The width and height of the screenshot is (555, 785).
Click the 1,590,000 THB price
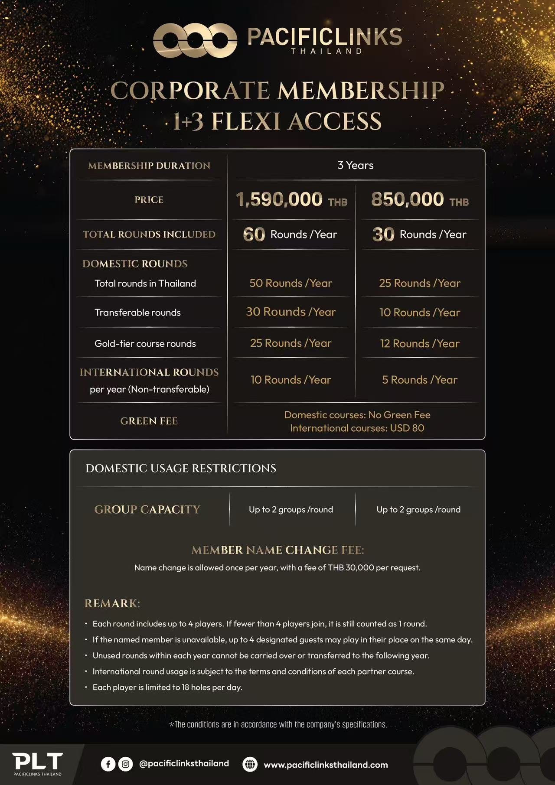coord(291,200)
